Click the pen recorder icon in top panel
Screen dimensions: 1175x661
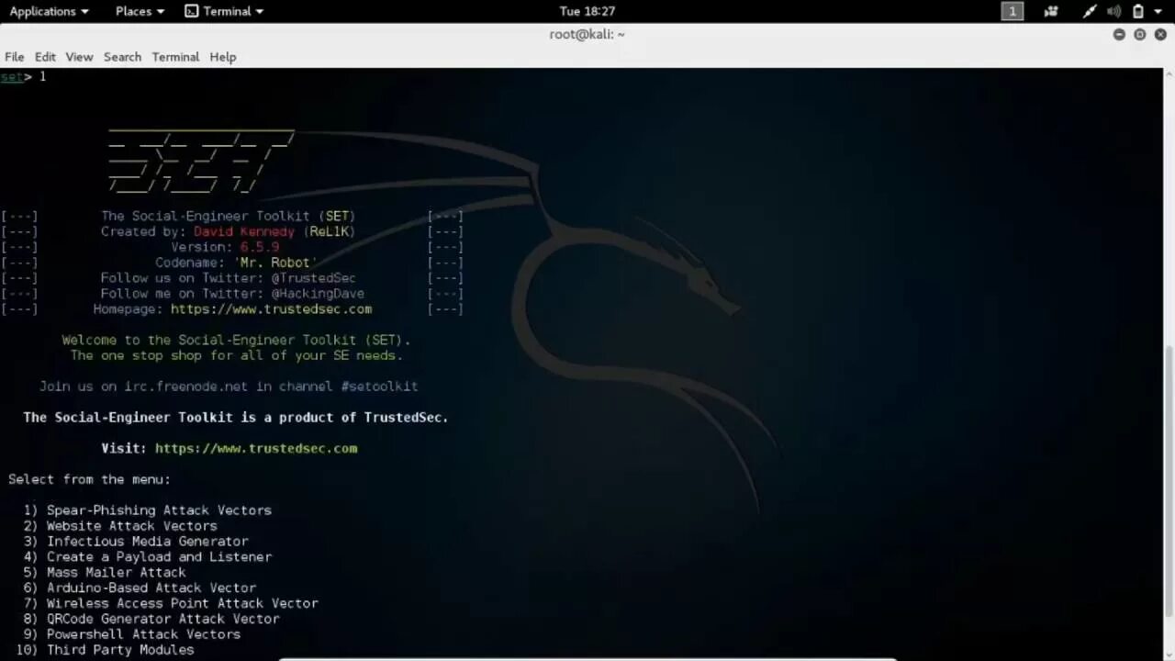pos(1089,11)
